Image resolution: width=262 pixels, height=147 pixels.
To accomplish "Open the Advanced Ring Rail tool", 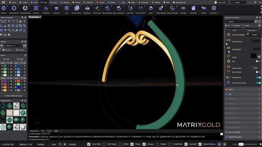I will click(172, 9).
